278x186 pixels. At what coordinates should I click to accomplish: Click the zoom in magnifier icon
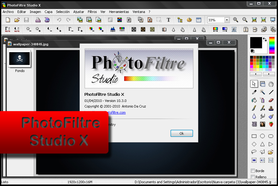(236, 20)
